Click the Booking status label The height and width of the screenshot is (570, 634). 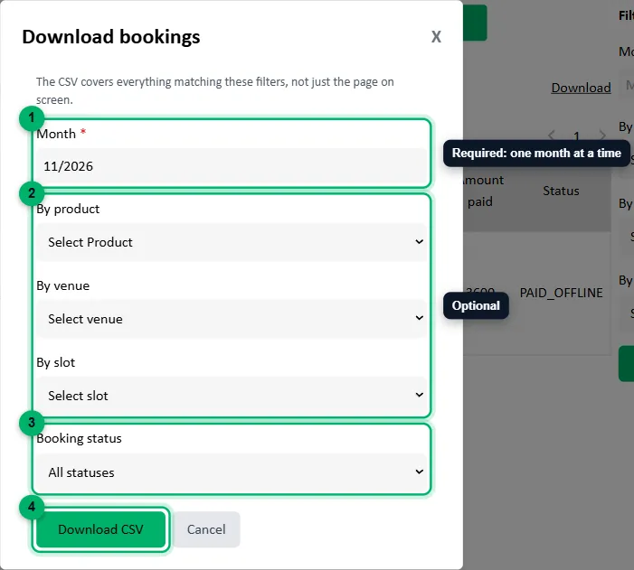click(x=79, y=438)
